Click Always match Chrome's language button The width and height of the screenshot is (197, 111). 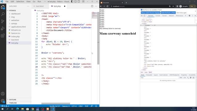click(151, 13)
